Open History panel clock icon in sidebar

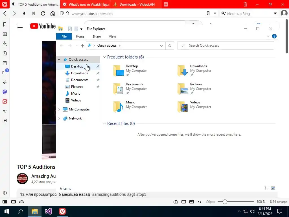(5, 53)
